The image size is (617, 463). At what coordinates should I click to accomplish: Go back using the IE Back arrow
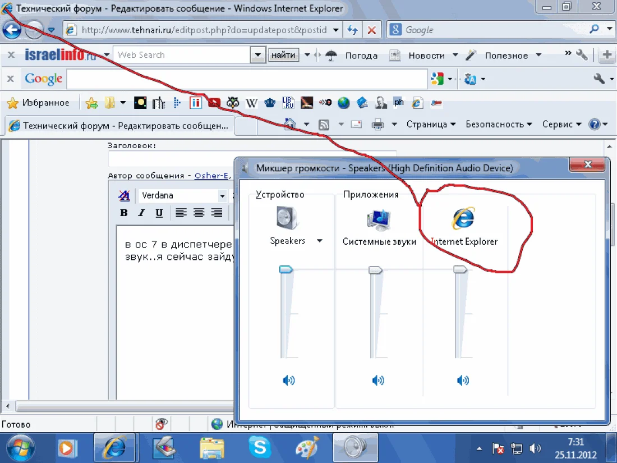click(12, 30)
